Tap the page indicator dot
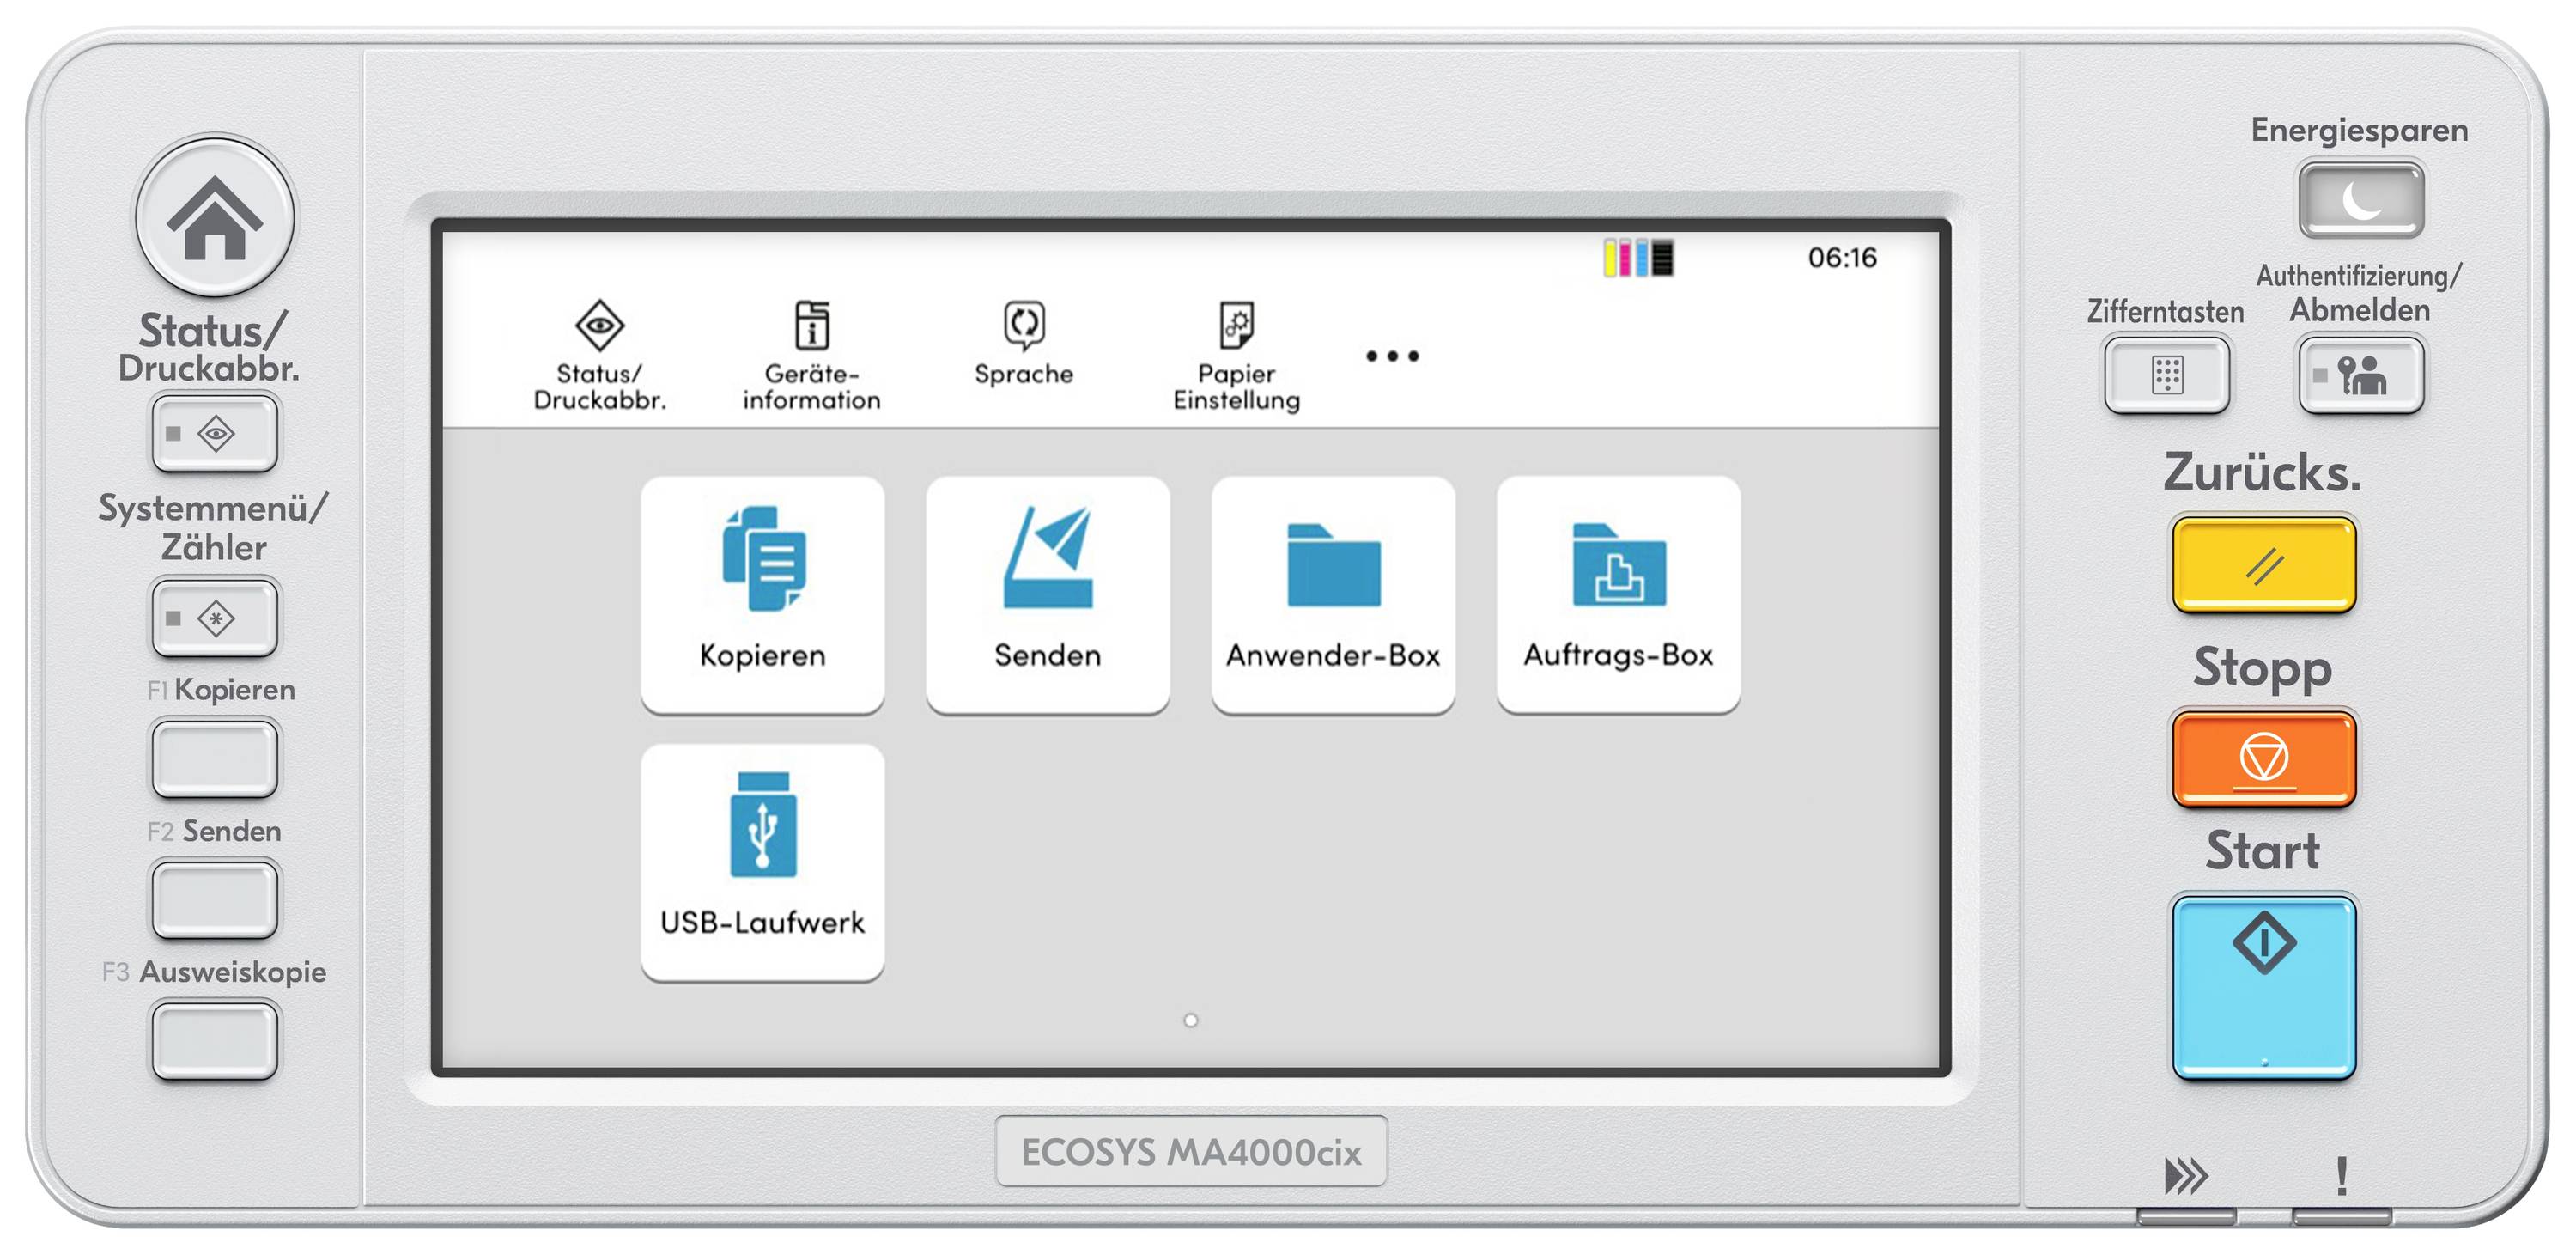 tap(1190, 1020)
